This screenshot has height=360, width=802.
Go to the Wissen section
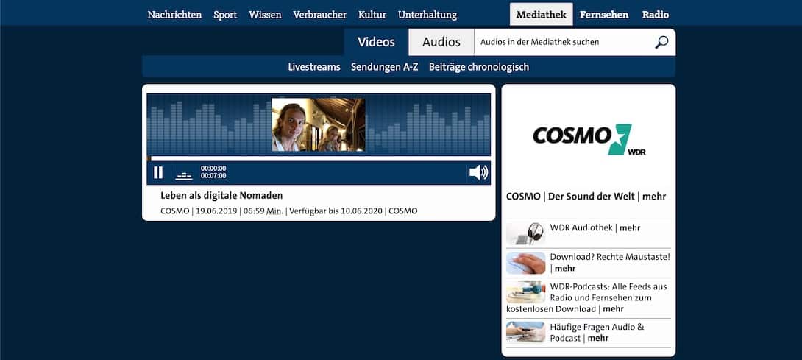(x=265, y=15)
